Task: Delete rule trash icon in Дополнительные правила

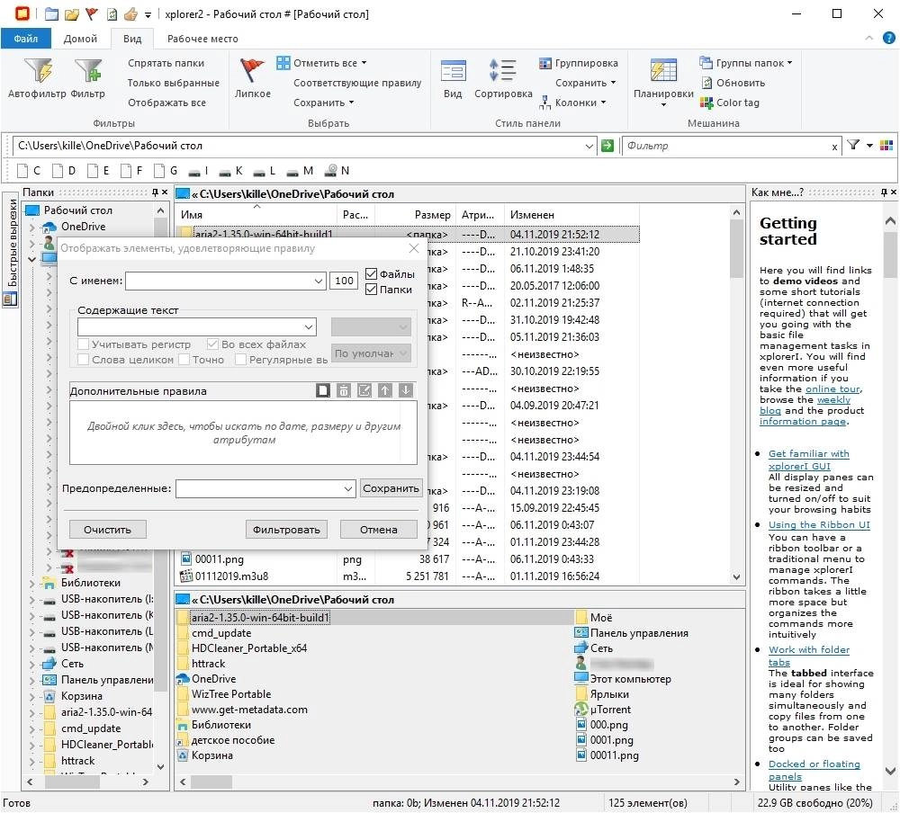Action: 343,390
